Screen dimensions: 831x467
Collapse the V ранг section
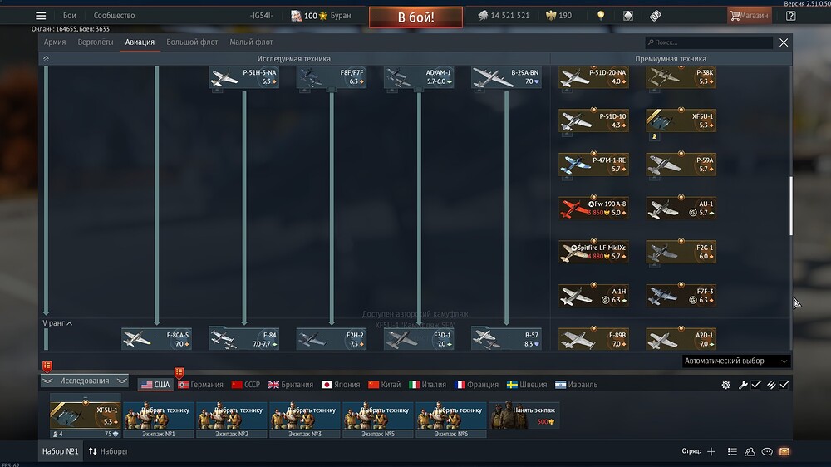point(57,323)
